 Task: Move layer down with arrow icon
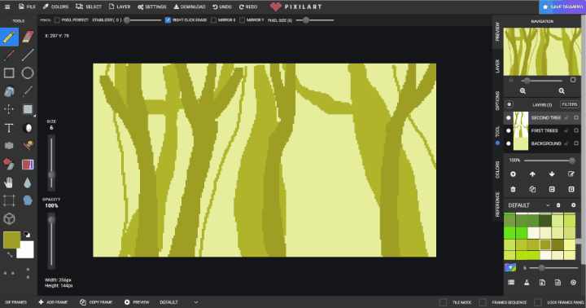[x=552, y=174]
